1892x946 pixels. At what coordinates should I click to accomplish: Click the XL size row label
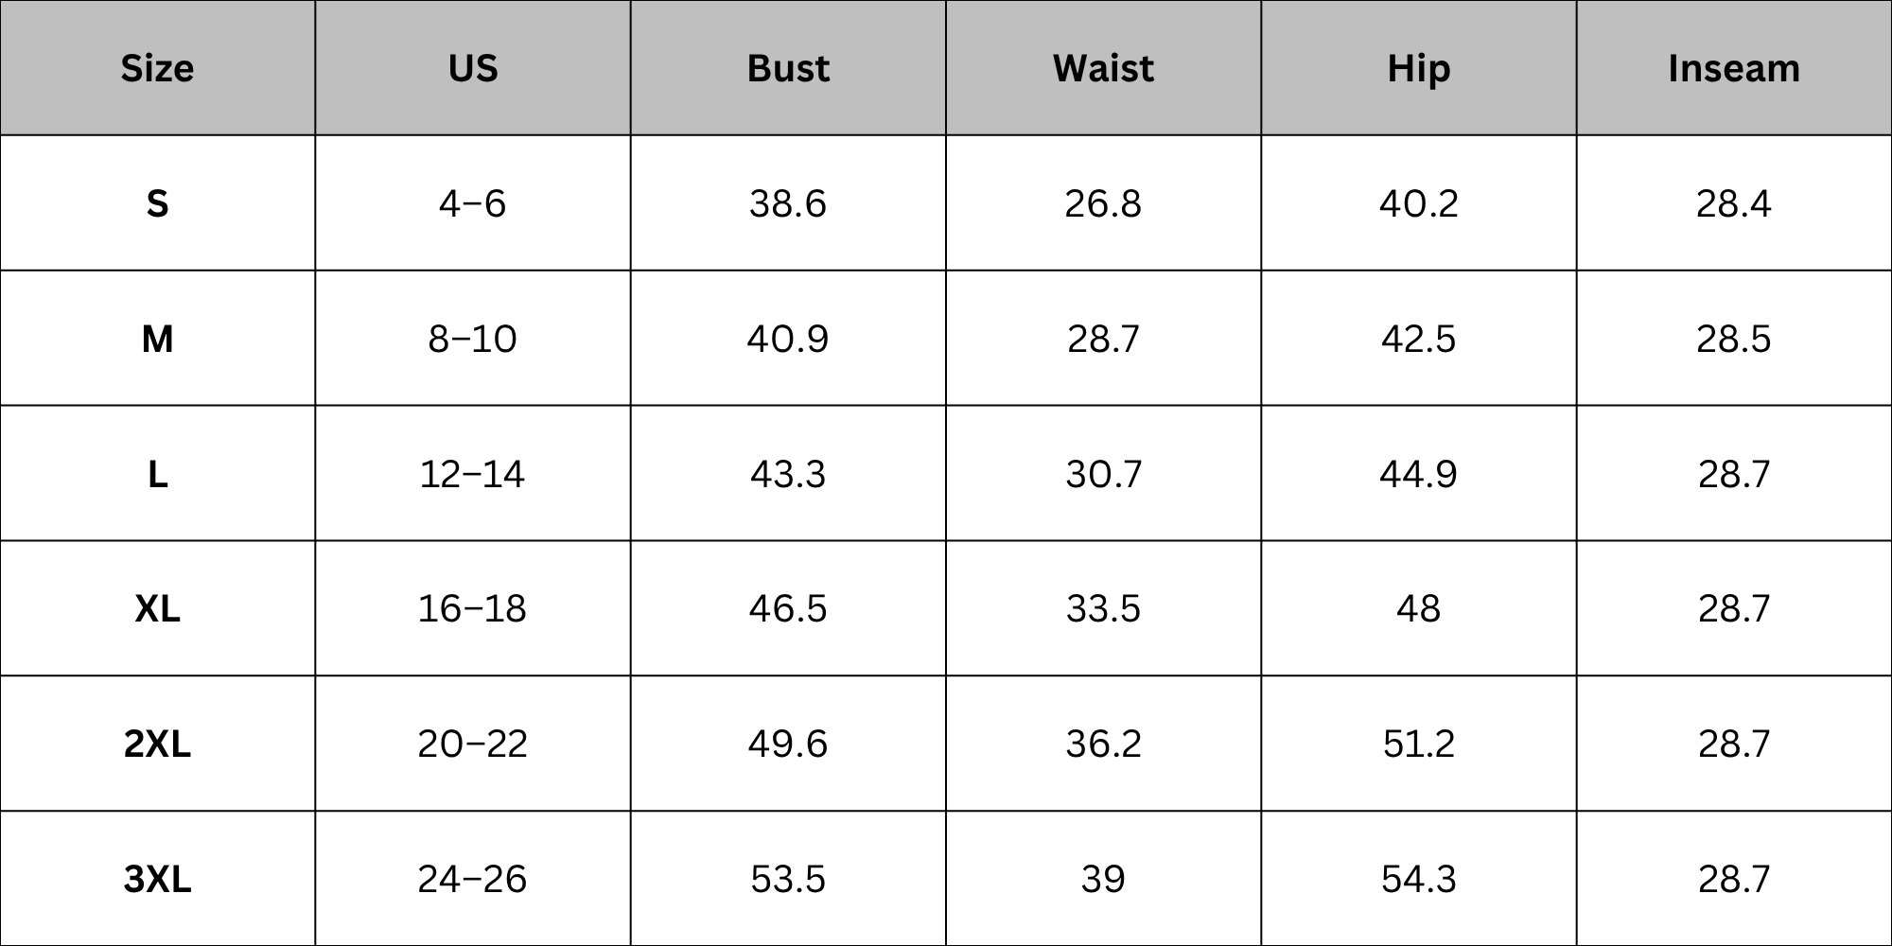[157, 608]
